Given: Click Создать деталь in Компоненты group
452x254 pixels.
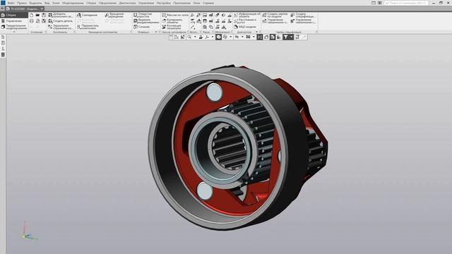Looking at the screenshot, I should click(x=61, y=21).
